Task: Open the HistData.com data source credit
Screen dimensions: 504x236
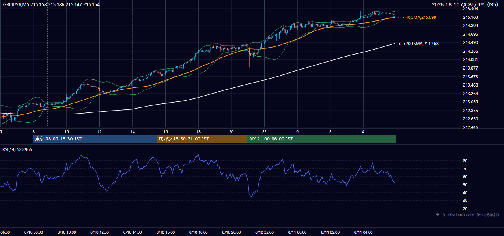Action: click(467, 215)
